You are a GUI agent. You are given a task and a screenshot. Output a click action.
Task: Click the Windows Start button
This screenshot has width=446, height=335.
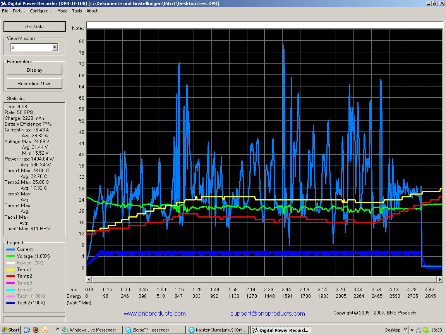click(11, 330)
